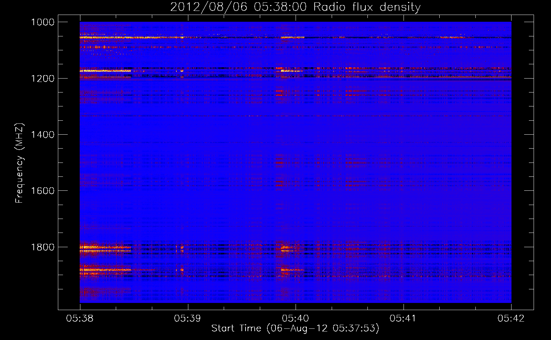This screenshot has height=340, width=551.
Task: Click the plot title 'Radio flux density'
Action: coord(367,7)
